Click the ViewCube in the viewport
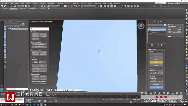This screenshot has width=188, height=106. click(x=141, y=25)
